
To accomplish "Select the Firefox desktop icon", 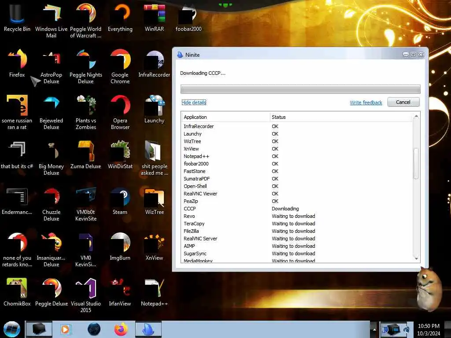I will pyautogui.click(x=17, y=63).
